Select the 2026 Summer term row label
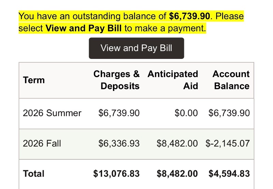This screenshot has width=273, height=189. coord(52,113)
